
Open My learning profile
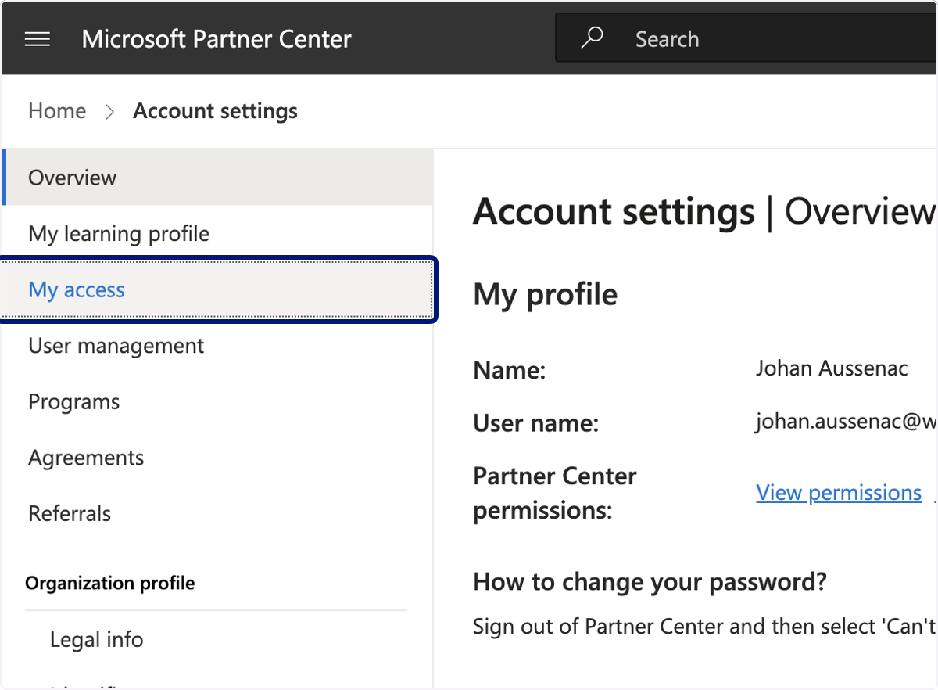coord(217,234)
